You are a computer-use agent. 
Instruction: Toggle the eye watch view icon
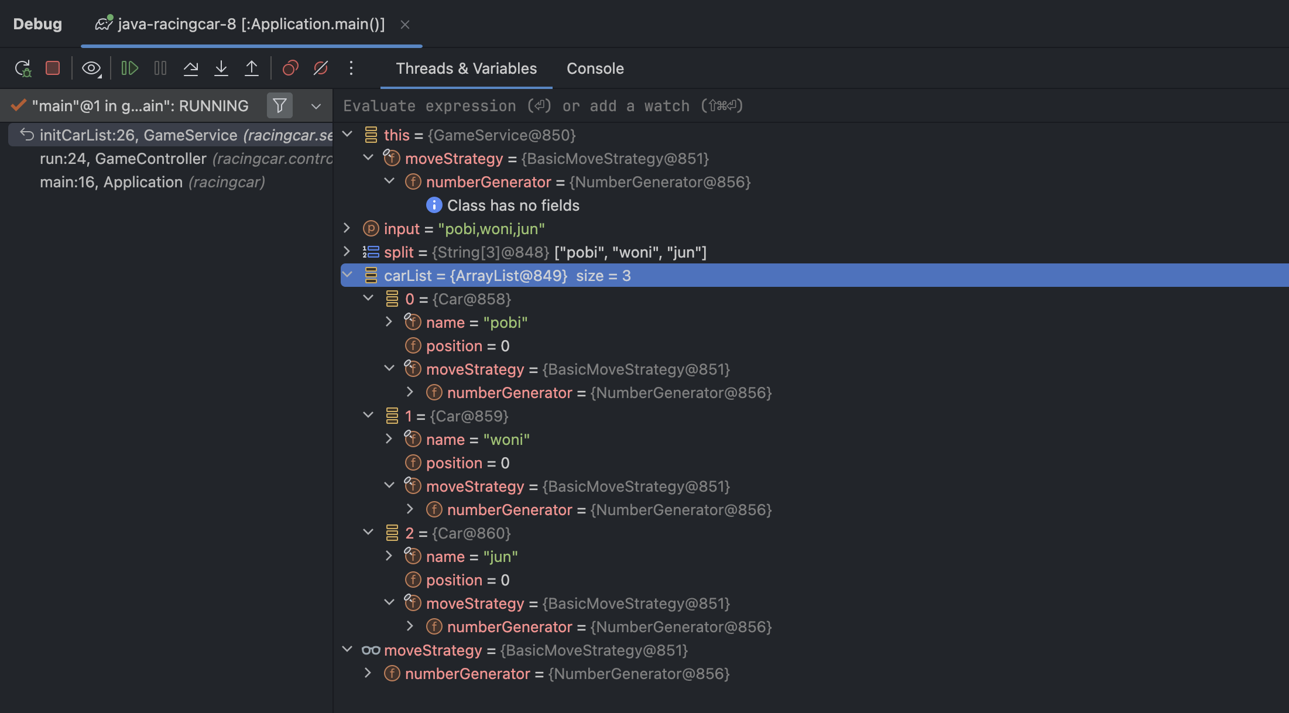coord(91,68)
